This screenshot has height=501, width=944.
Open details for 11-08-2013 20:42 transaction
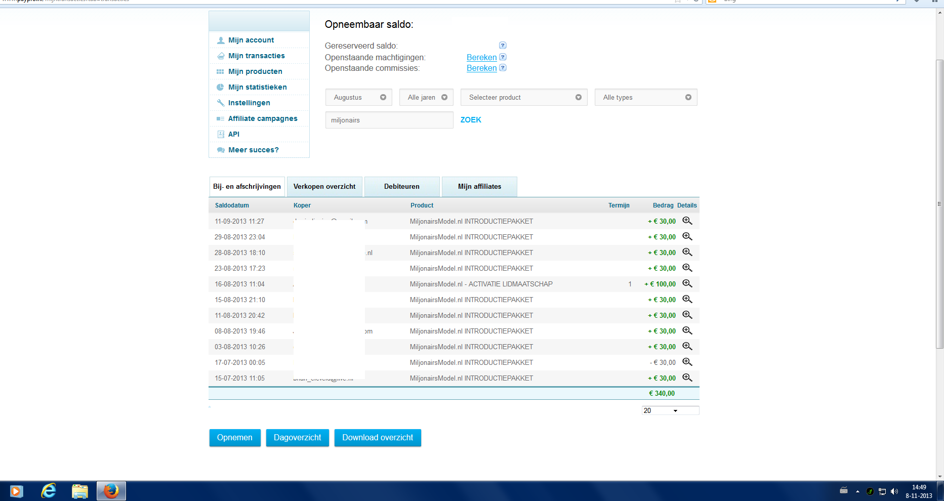687,315
